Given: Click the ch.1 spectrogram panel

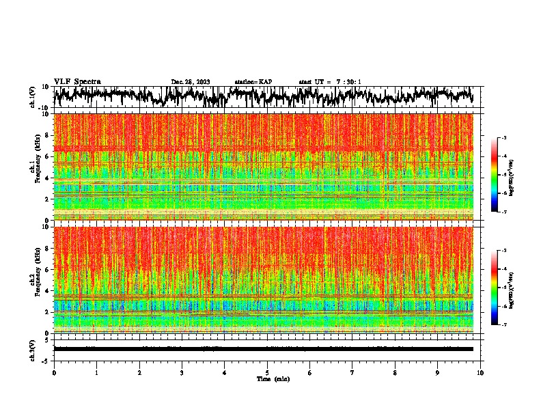Looking at the screenshot, I should tap(264, 167).
